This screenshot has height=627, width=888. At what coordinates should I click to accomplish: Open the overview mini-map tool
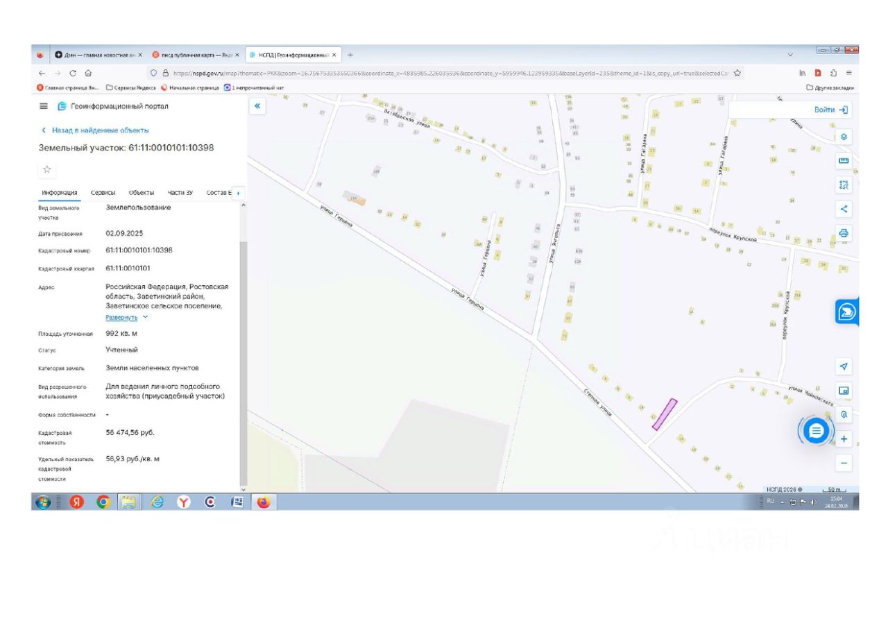[844, 390]
